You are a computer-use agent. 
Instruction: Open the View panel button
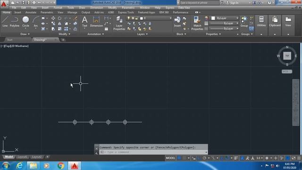point(288,21)
